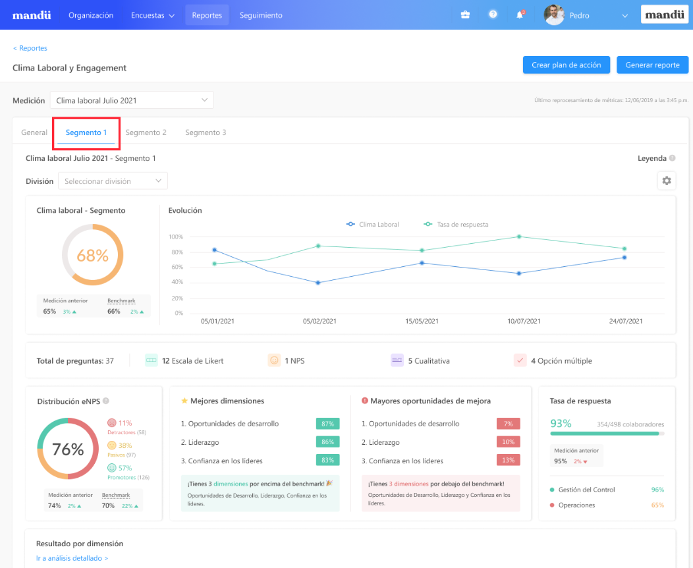Go to Organización menu
This screenshot has height=568, width=693.
[91, 15]
